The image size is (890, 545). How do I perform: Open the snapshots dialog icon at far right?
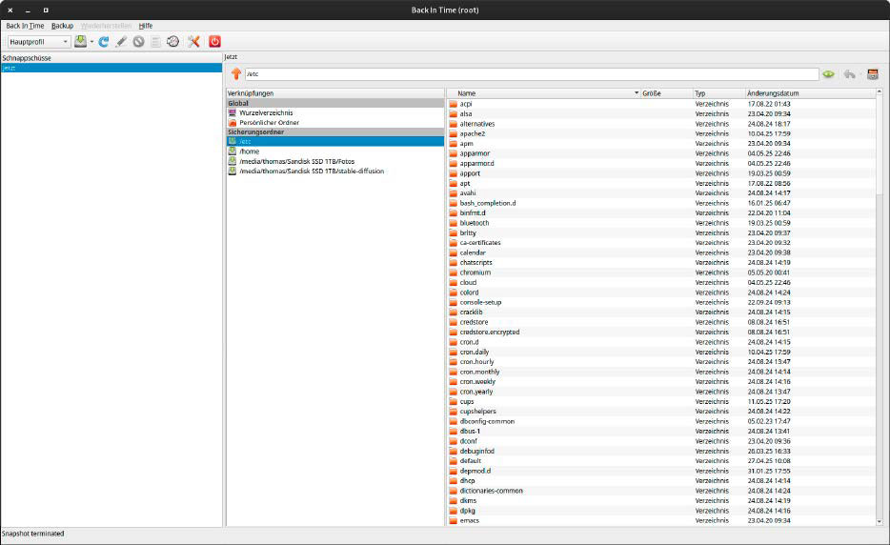(x=872, y=74)
